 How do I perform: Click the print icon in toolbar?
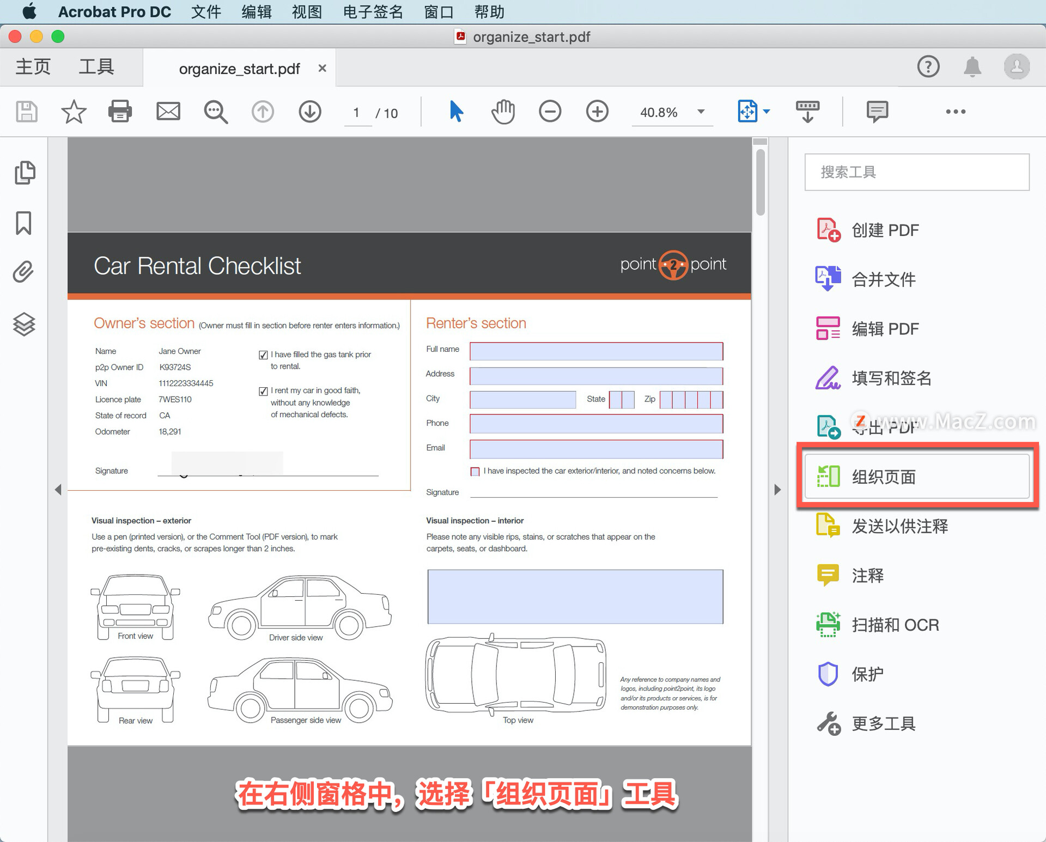120,112
